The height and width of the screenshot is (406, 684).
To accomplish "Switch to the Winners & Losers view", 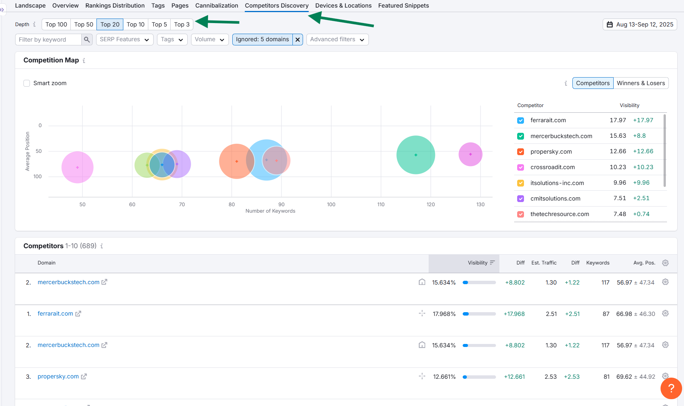I will pyautogui.click(x=641, y=83).
